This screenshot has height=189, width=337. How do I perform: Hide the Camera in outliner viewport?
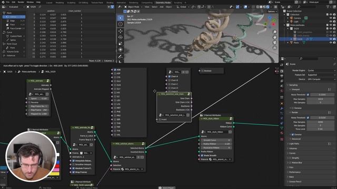[x=331, y=18]
